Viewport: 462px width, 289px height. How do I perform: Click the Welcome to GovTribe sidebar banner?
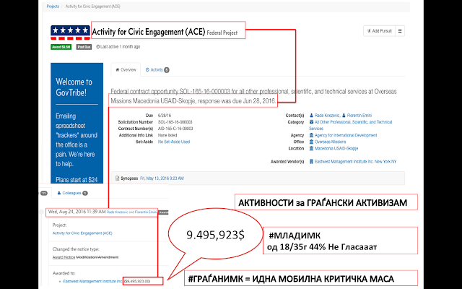point(77,123)
